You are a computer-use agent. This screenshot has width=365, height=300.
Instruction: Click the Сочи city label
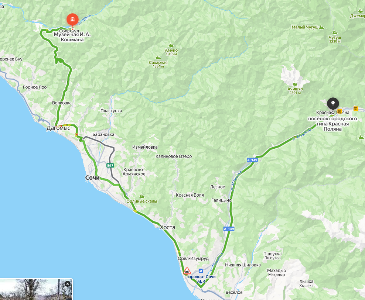[92, 177]
